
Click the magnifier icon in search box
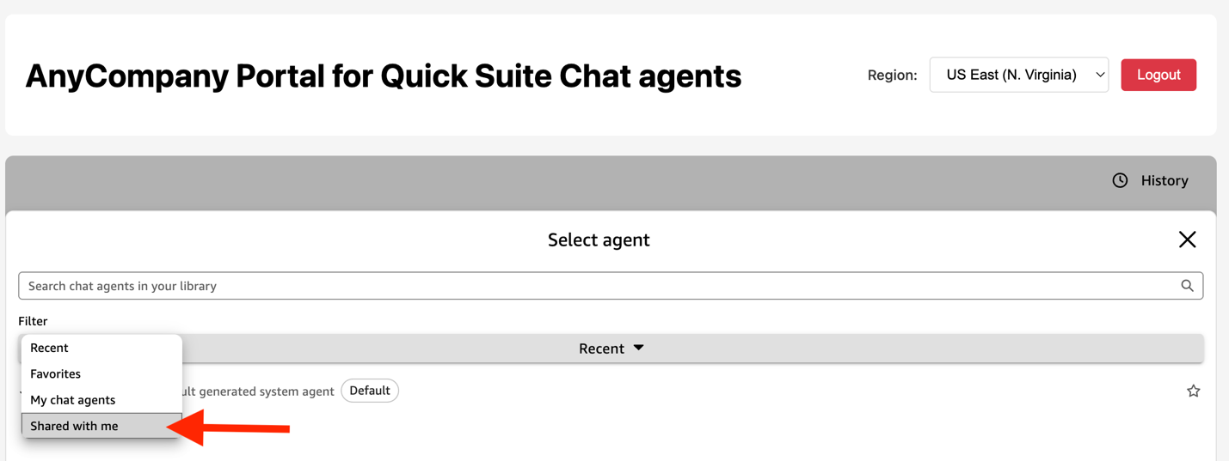tap(1187, 286)
